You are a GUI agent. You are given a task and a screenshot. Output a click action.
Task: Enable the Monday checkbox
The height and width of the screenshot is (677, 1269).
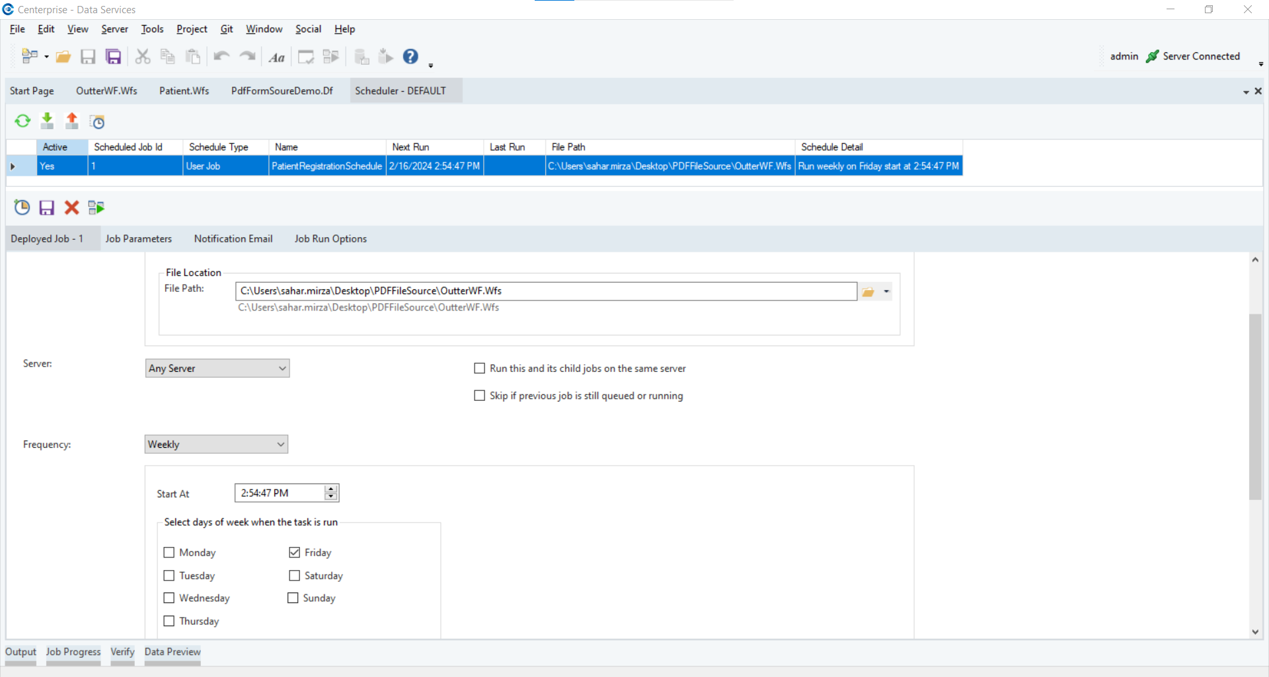point(169,553)
